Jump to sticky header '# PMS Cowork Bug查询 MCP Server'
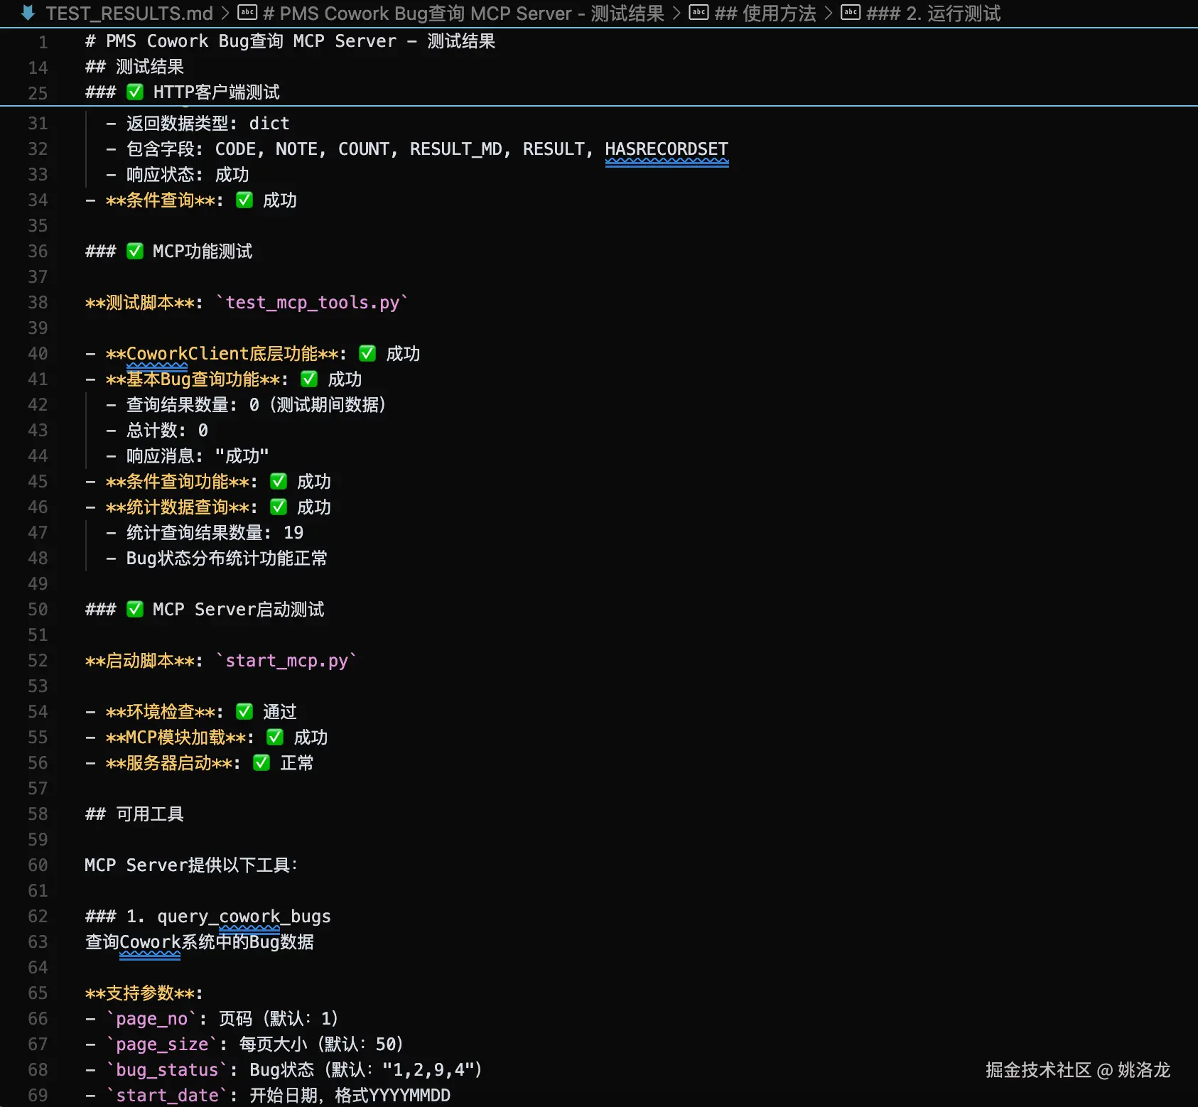 point(290,41)
